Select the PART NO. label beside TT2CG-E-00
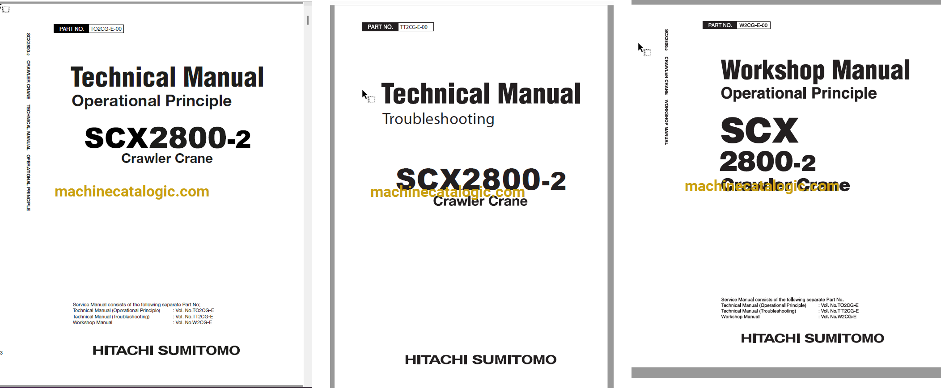 coord(380,27)
